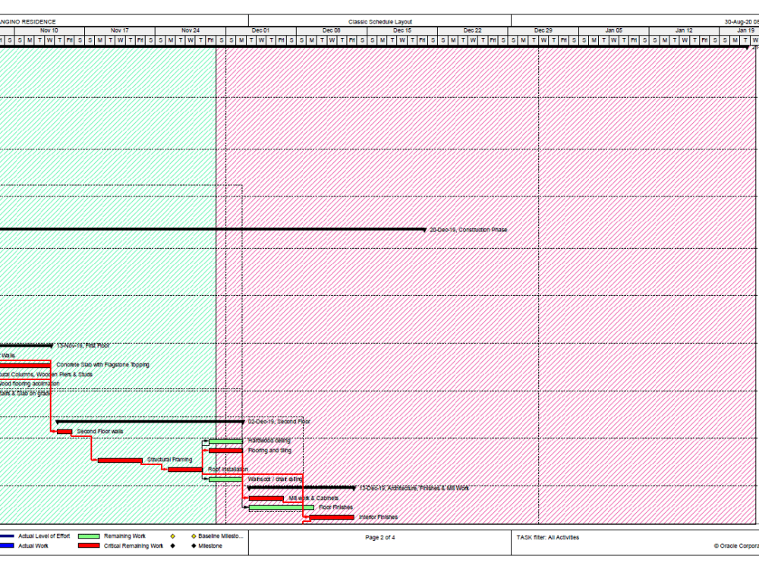This screenshot has width=759, height=569.
Task: Click the green Remaining Work legend swatch
Action: pyautogui.click(x=89, y=536)
